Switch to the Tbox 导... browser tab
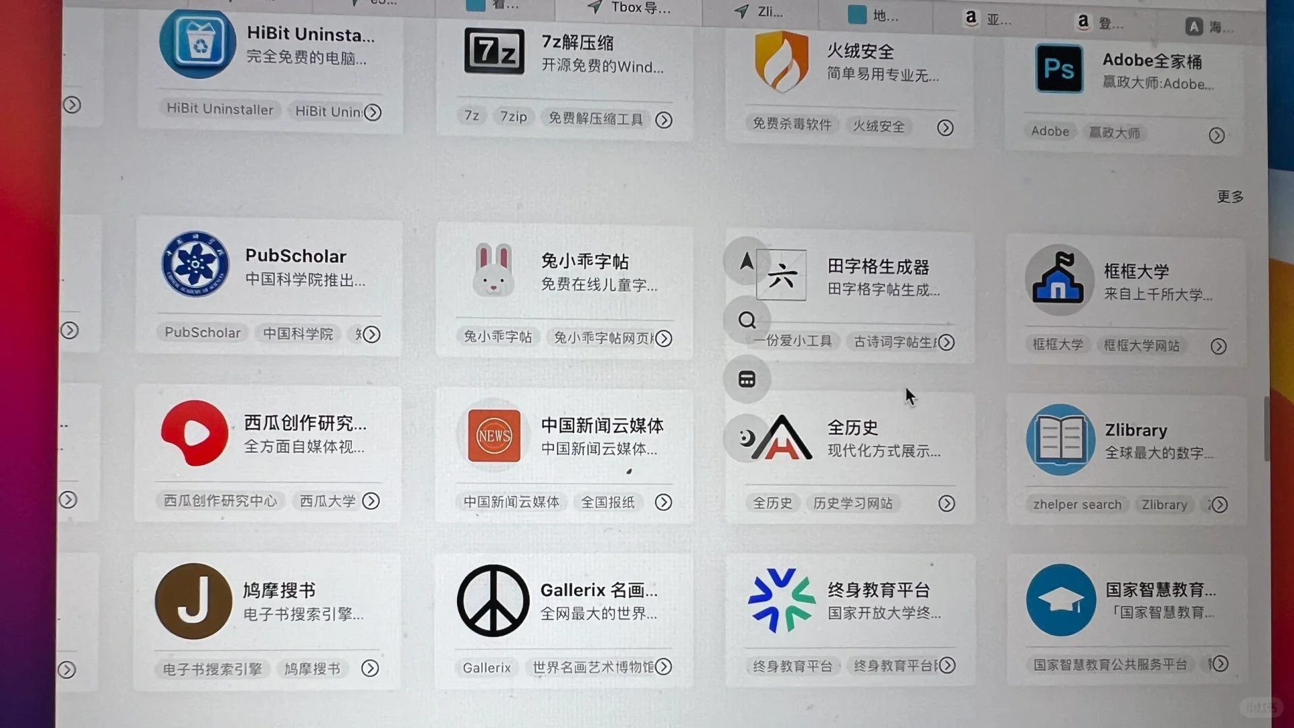 [x=629, y=8]
